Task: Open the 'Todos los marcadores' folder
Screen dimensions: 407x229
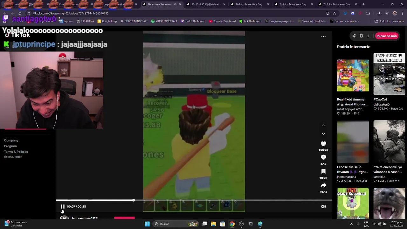Action: coord(389,21)
